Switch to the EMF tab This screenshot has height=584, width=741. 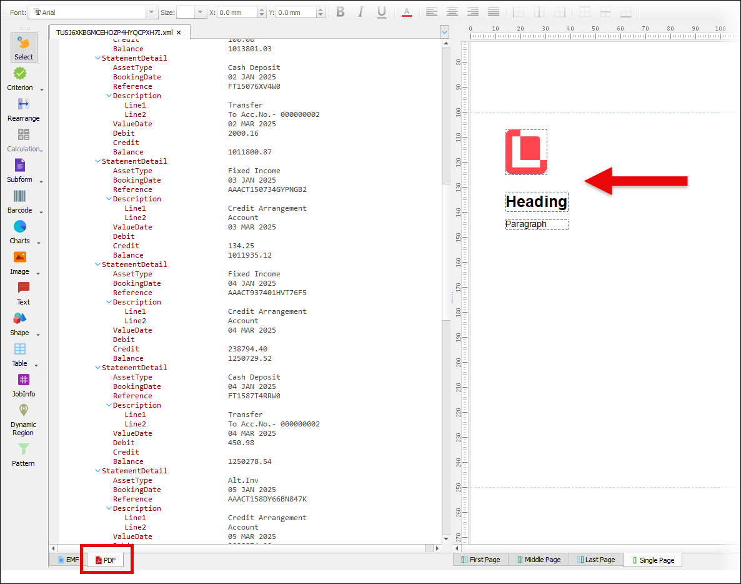click(68, 560)
